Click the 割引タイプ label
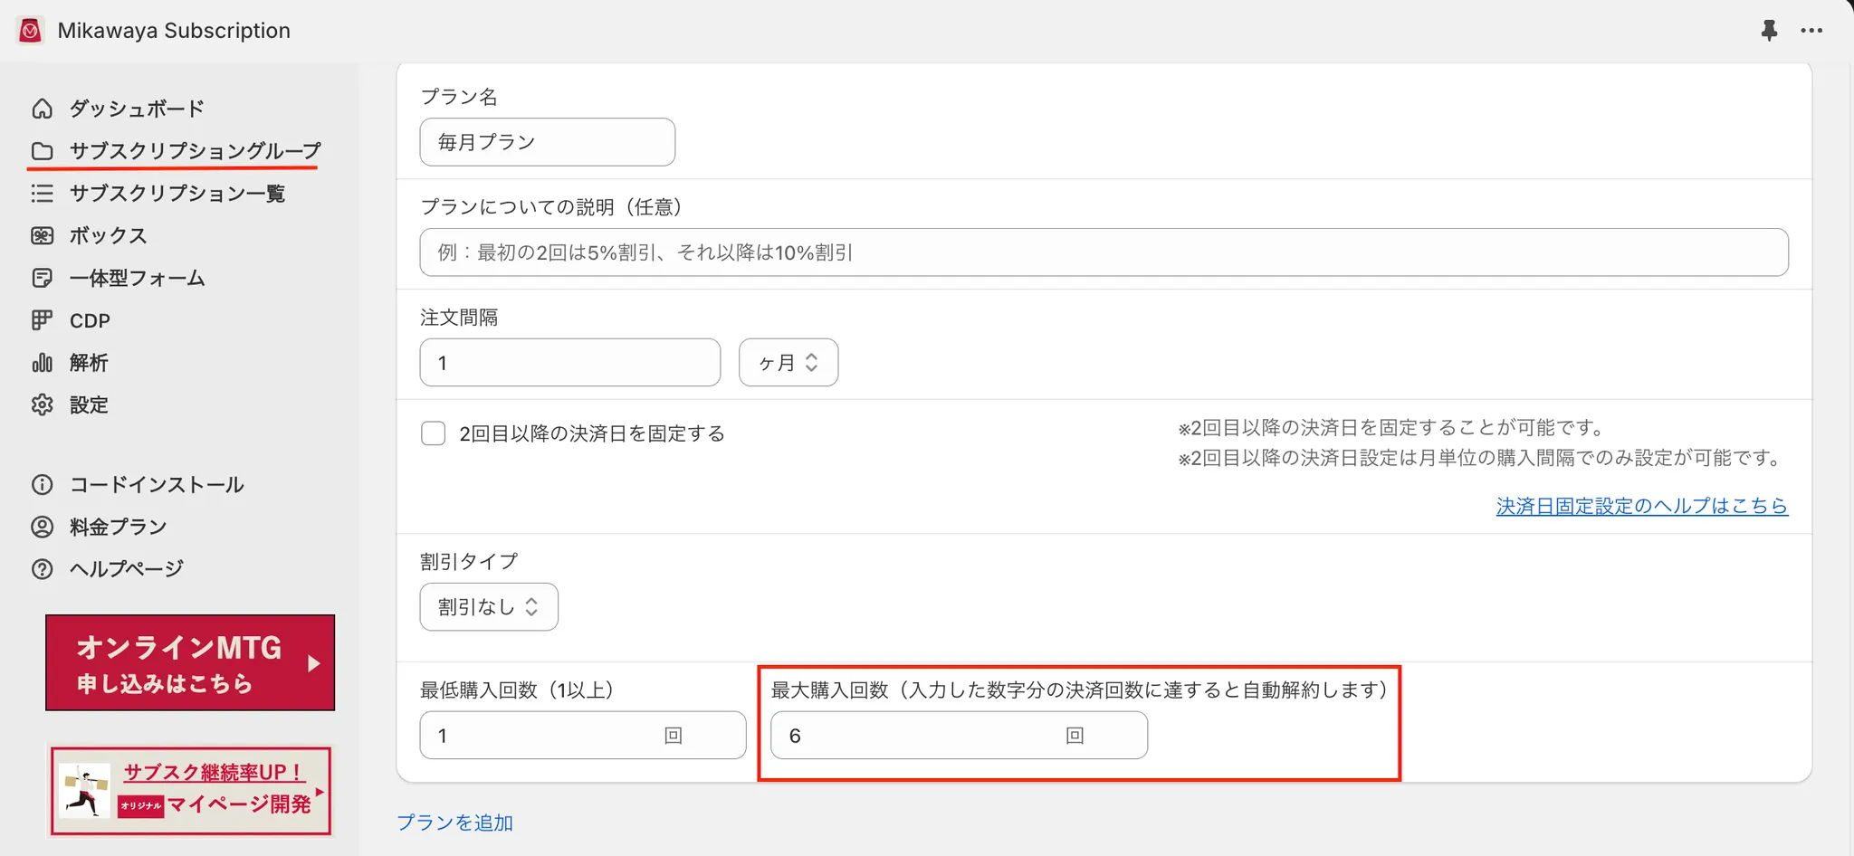 coord(469,562)
